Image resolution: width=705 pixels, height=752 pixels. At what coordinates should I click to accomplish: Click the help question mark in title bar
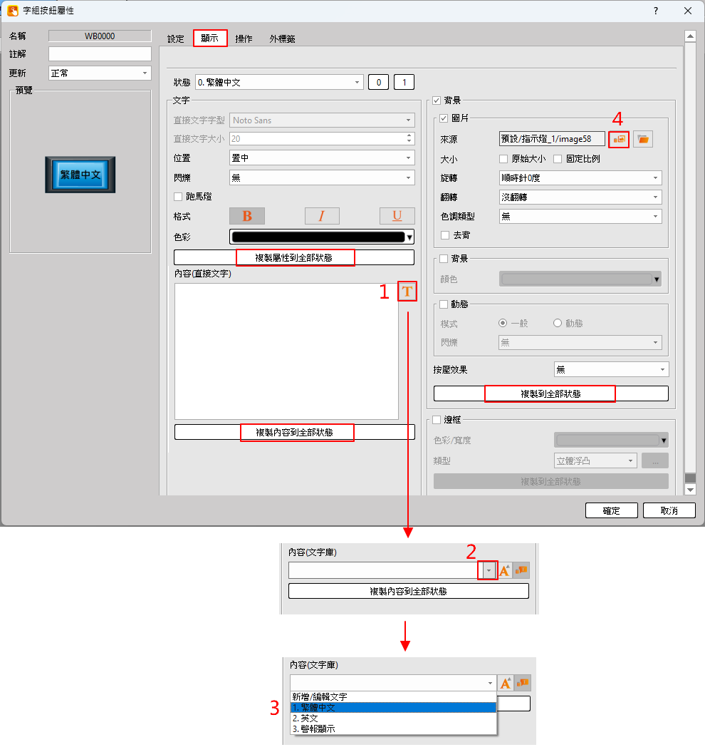tap(655, 11)
